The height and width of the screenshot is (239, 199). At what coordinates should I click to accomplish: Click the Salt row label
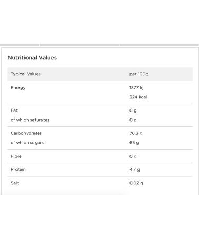tap(15, 183)
